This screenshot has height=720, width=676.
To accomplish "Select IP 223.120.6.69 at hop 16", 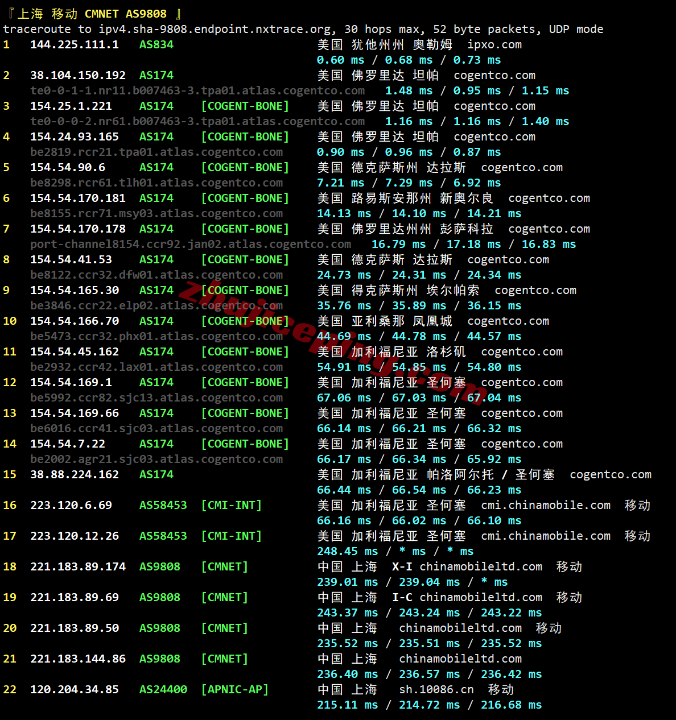I will pos(71,505).
